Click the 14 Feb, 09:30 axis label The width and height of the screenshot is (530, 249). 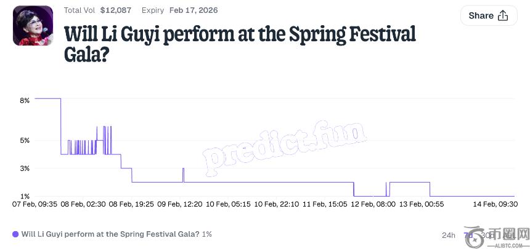click(x=495, y=204)
